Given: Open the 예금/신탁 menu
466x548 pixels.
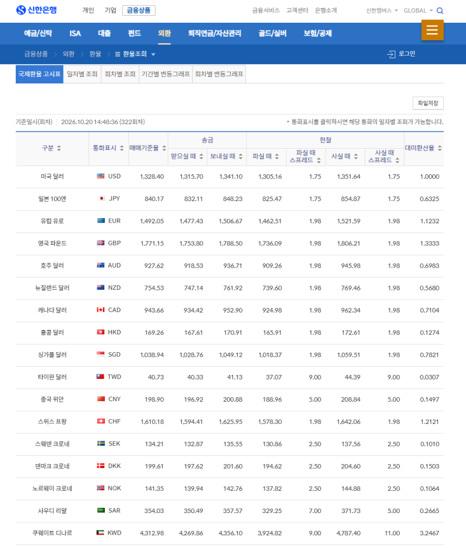Looking at the screenshot, I should click(x=38, y=34).
